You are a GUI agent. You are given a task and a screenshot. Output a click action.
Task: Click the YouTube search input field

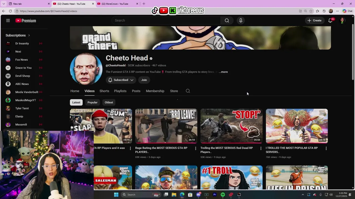point(166,20)
